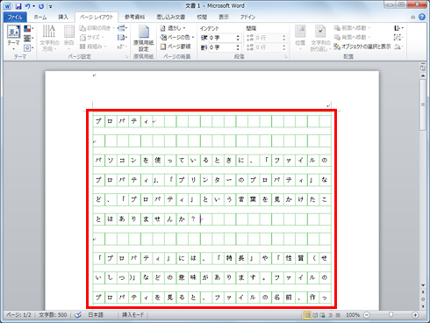Click the 文字数: 500 word count
This screenshot has width=430, height=323.
tap(53, 315)
